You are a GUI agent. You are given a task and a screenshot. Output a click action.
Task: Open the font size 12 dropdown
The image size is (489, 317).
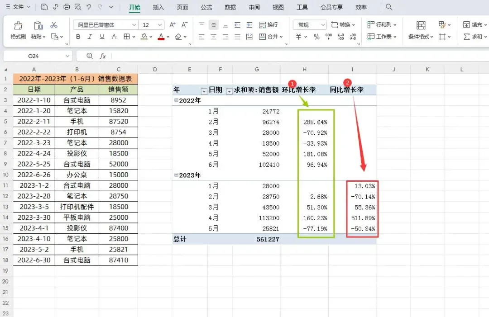[x=160, y=25]
